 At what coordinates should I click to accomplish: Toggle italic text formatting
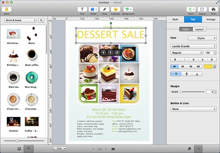point(184,59)
